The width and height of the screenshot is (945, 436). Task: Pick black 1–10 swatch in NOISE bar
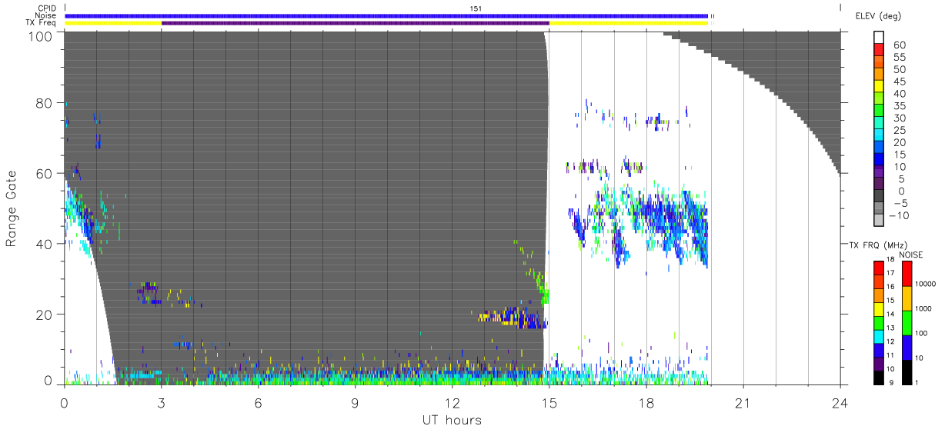(907, 371)
